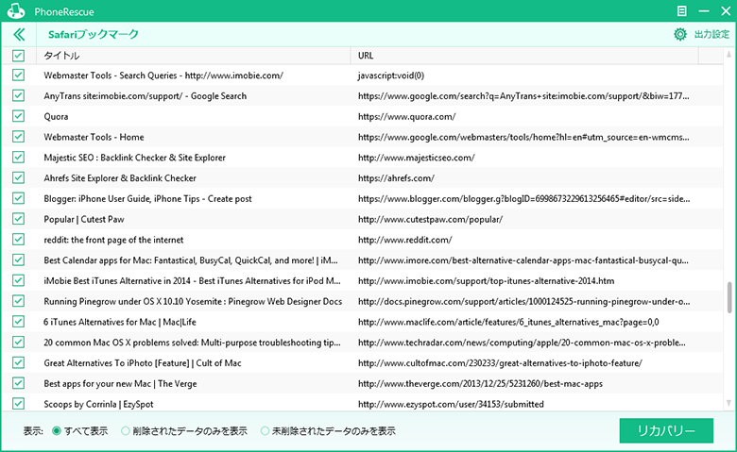Select techradar.com 20-common-mac URL cell

(522, 343)
